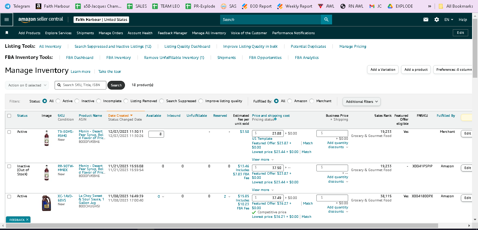Expand Add quantity discounts in first row
Image resolution: width=478 pixels, height=230 pixels.
tap(338, 145)
